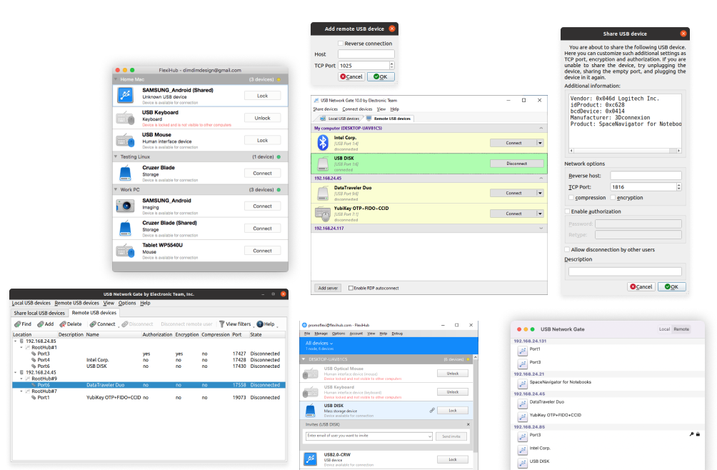Click the Find toolbar item in Linux USB Network Gate
The width and height of the screenshot is (717, 470).
pyautogui.click(x=23, y=324)
